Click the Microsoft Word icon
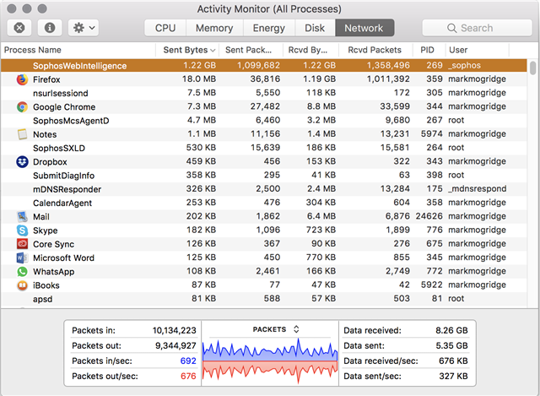The height and width of the screenshot is (396, 540). pos(22,258)
